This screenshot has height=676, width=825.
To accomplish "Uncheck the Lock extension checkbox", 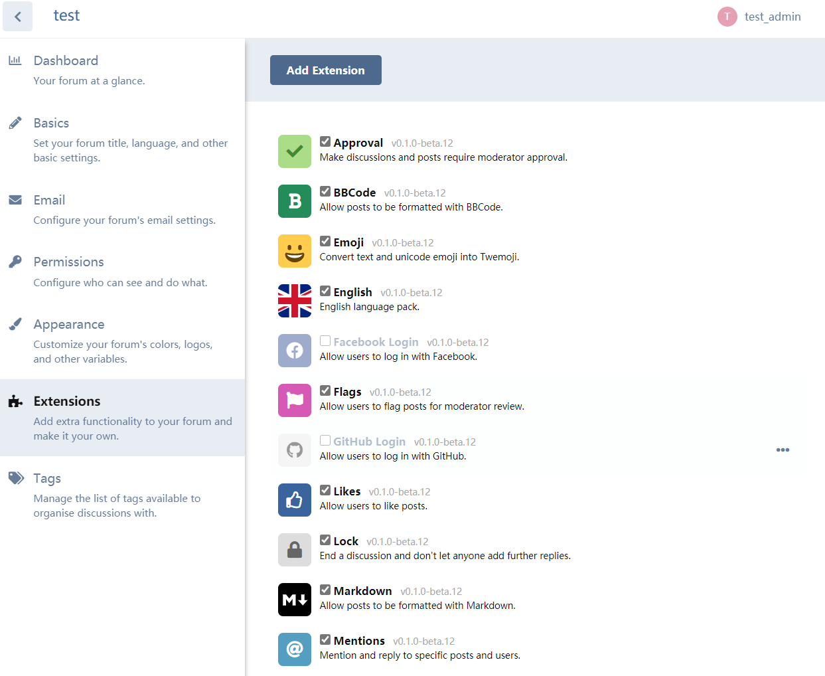I will (325, 540).
